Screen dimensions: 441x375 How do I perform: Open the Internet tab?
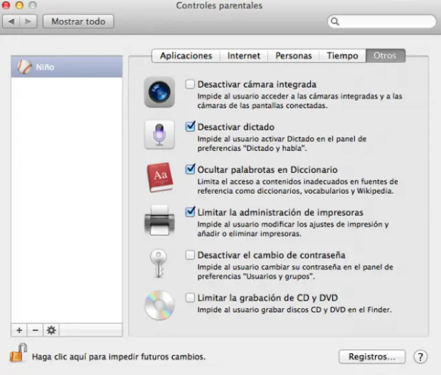click(244, 56)
